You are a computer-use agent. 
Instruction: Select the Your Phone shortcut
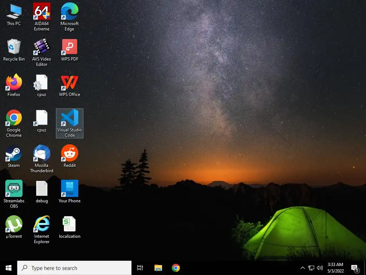click(x=70, y=192)
